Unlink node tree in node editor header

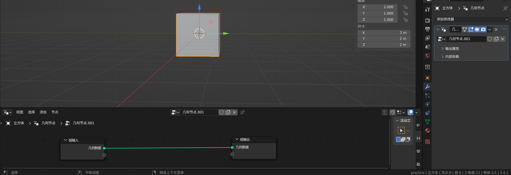coord(234,112)
